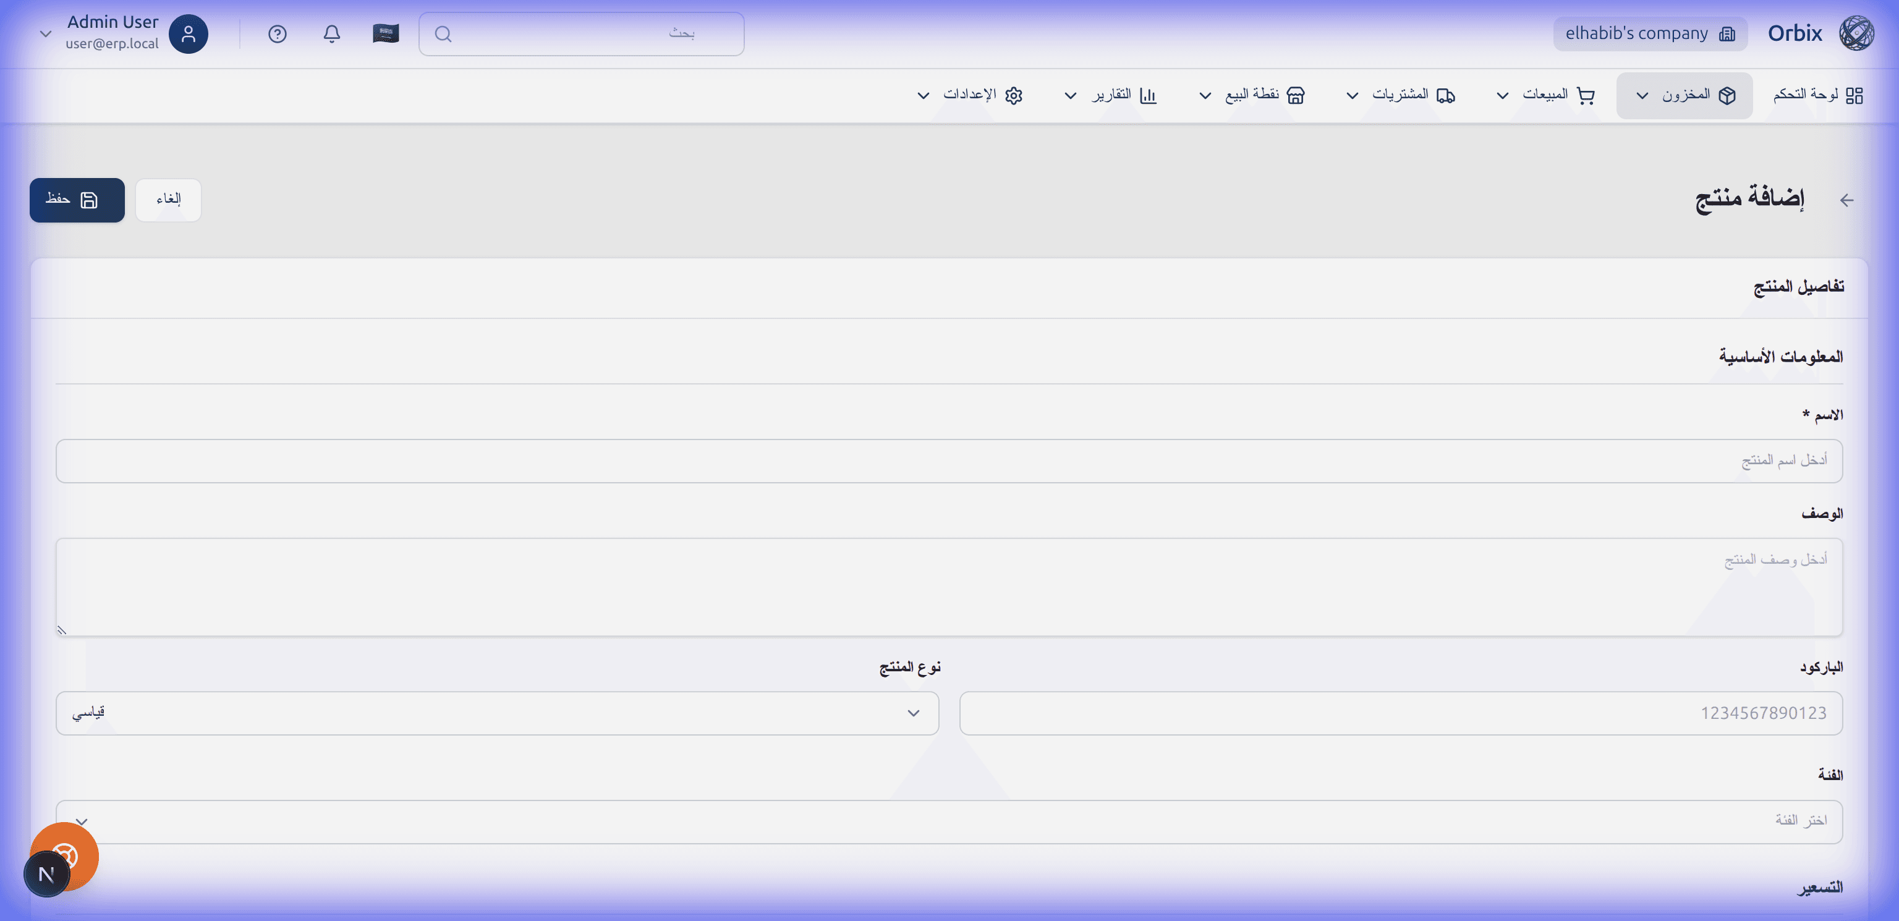Viewport: 1899px width, 921px height.
Task: Click the round N badge icon
Action: [46, 875]
